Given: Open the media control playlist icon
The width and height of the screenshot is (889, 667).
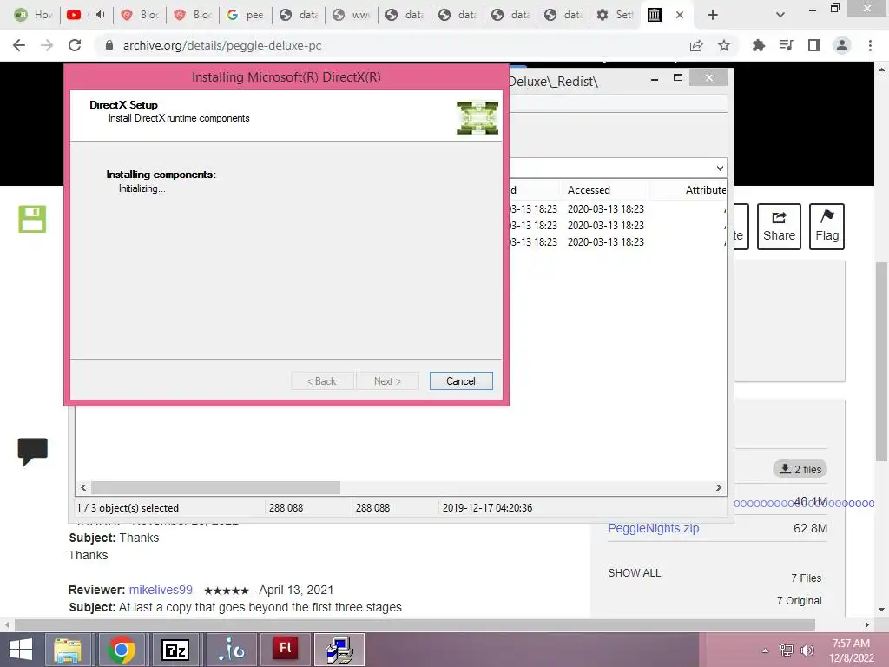Looking at the screenshot, I should (x=786, y=45).
